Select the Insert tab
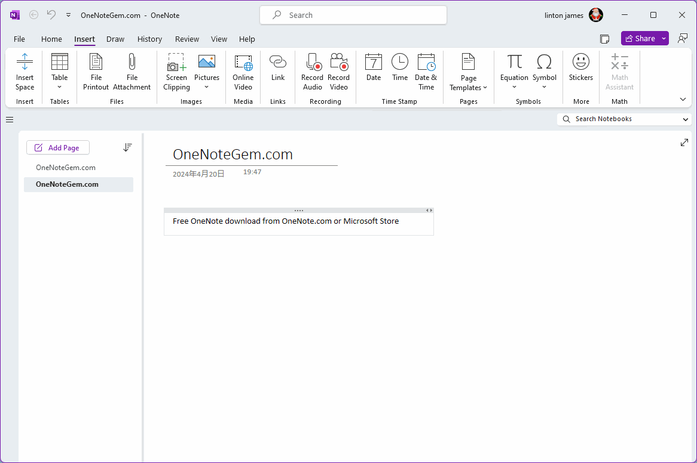The image size is (697, 463). point(84,39)
